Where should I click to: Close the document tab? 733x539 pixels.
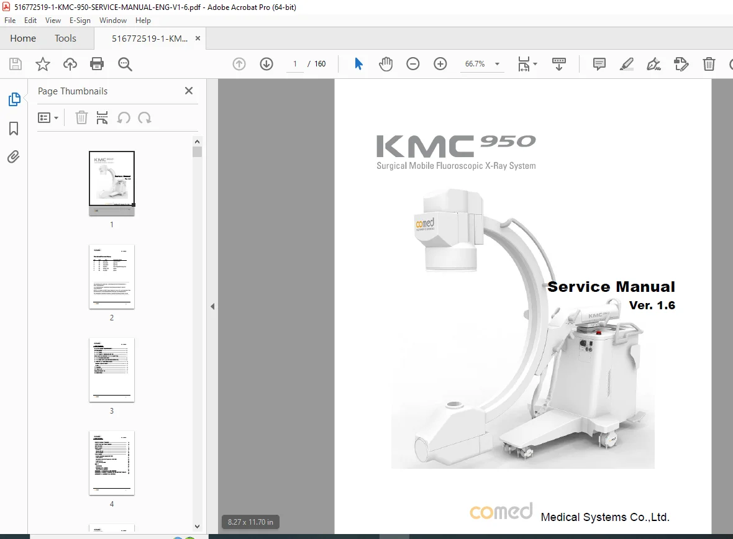point(198,38)
